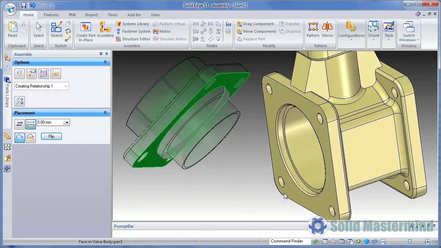Open the Tools ribbon tab
Image resolution: width=441 pixels, height=248 pixels.
click(x=113, y=15)
